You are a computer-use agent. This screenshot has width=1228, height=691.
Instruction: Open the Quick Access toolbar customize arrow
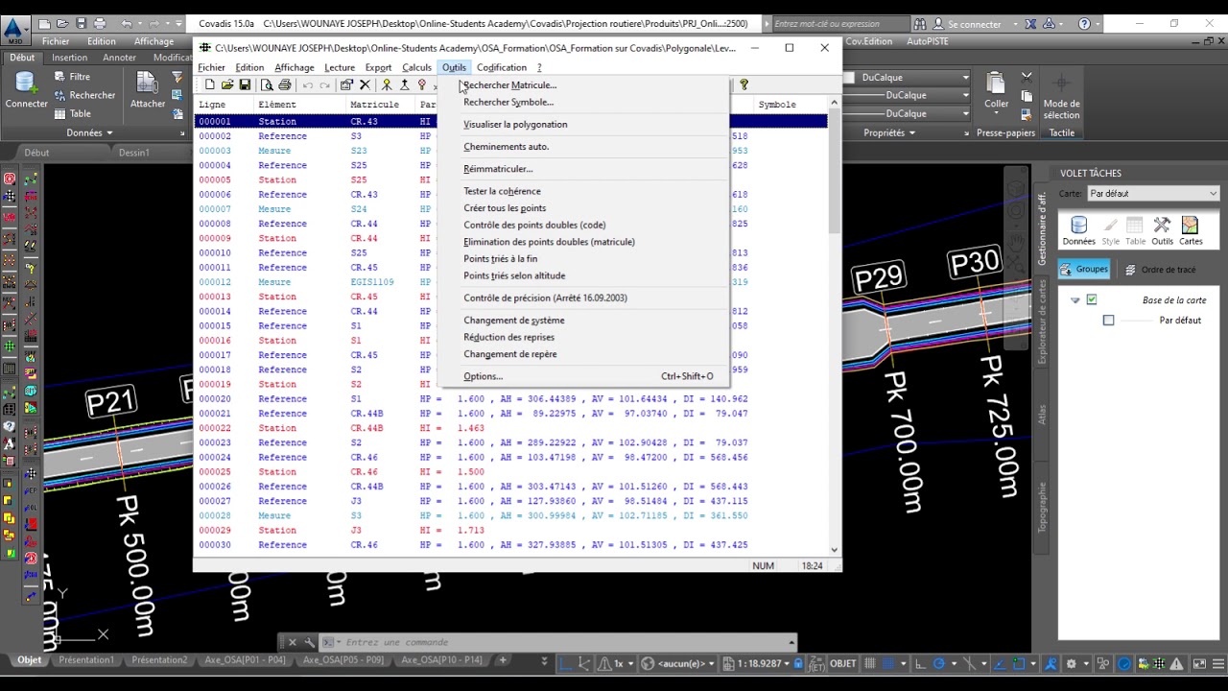tap(180, 23)
